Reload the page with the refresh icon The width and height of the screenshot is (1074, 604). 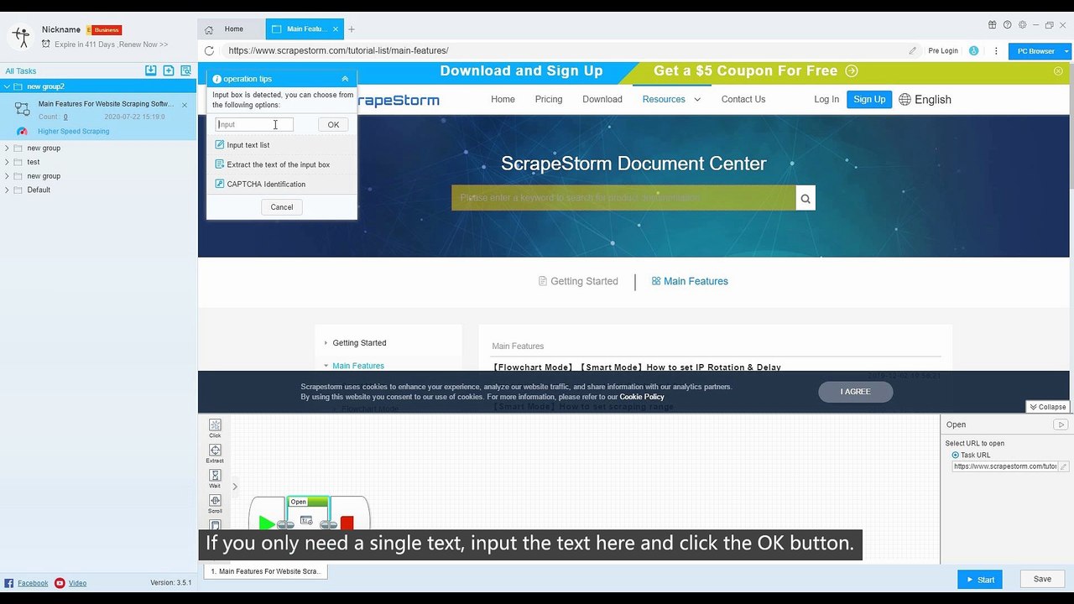point(209,51)
